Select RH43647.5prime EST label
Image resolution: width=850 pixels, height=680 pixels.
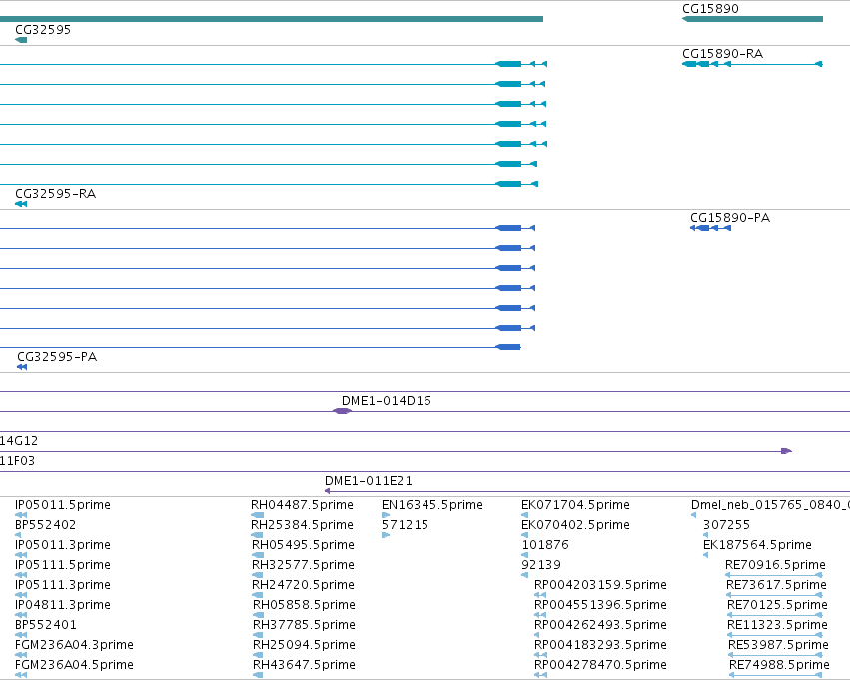pyautogui.click(x=304, y=665)
